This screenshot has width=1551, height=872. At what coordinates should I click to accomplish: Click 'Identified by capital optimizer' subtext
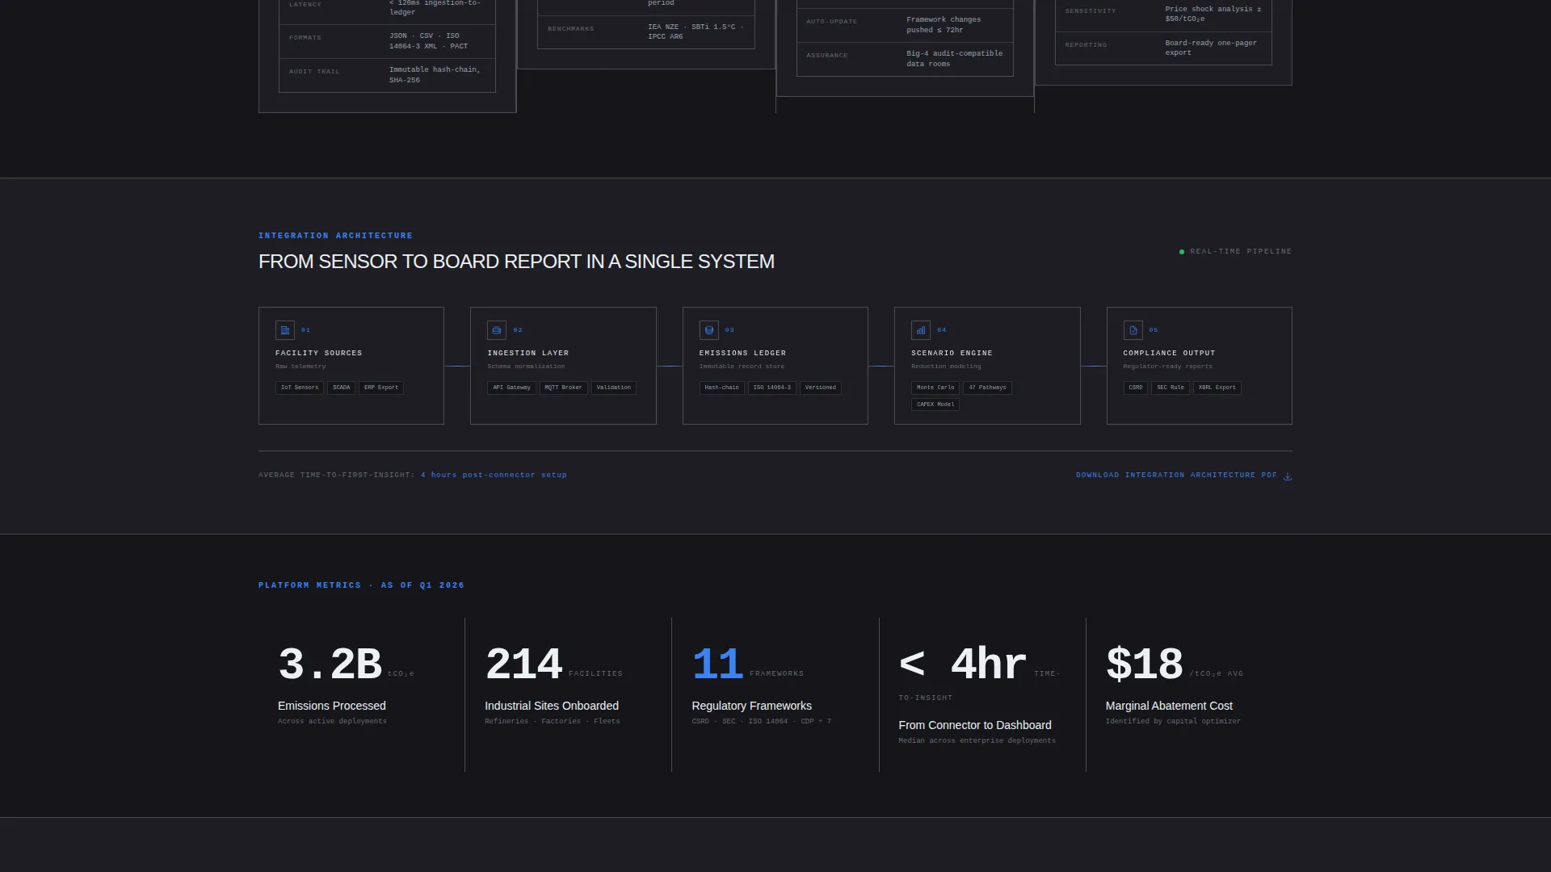click(x=1173, y=721)
